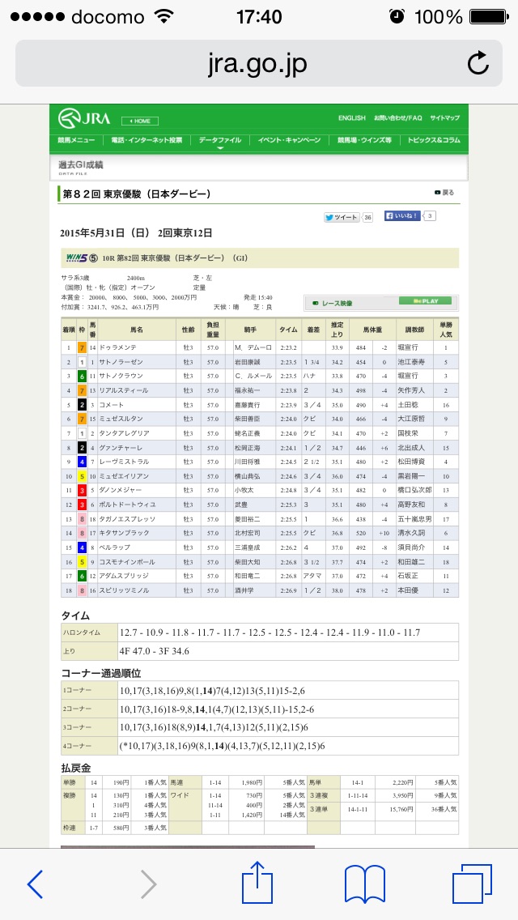Click the yellow frame 5 badge for ミュゼエイリアン
Viewport: 518px width, 920px height.
(83, 476)
